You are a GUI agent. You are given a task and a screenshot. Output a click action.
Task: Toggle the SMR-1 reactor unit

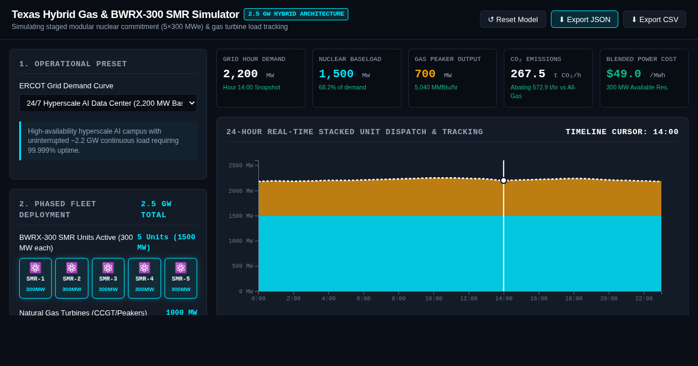click(x=35, y=278)
